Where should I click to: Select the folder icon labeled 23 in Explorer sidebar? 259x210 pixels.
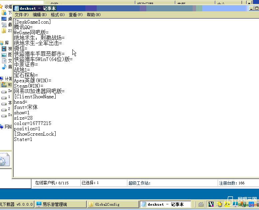(4, 31)
